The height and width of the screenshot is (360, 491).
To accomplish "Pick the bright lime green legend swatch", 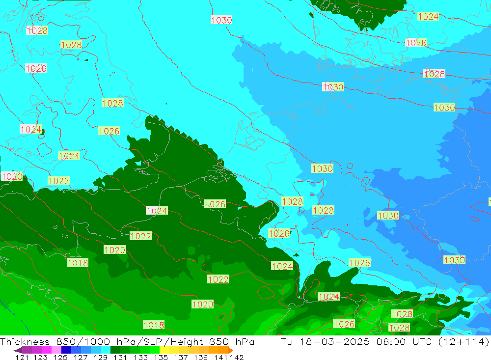I will [155, 350].
